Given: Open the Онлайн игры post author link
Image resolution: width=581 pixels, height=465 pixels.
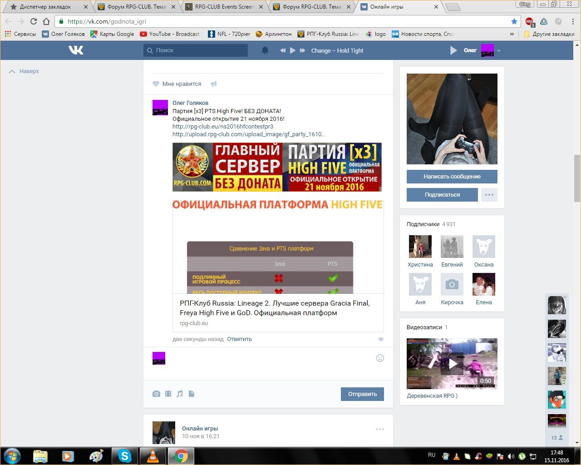Looking at the screenshot, I should point(200,429).
